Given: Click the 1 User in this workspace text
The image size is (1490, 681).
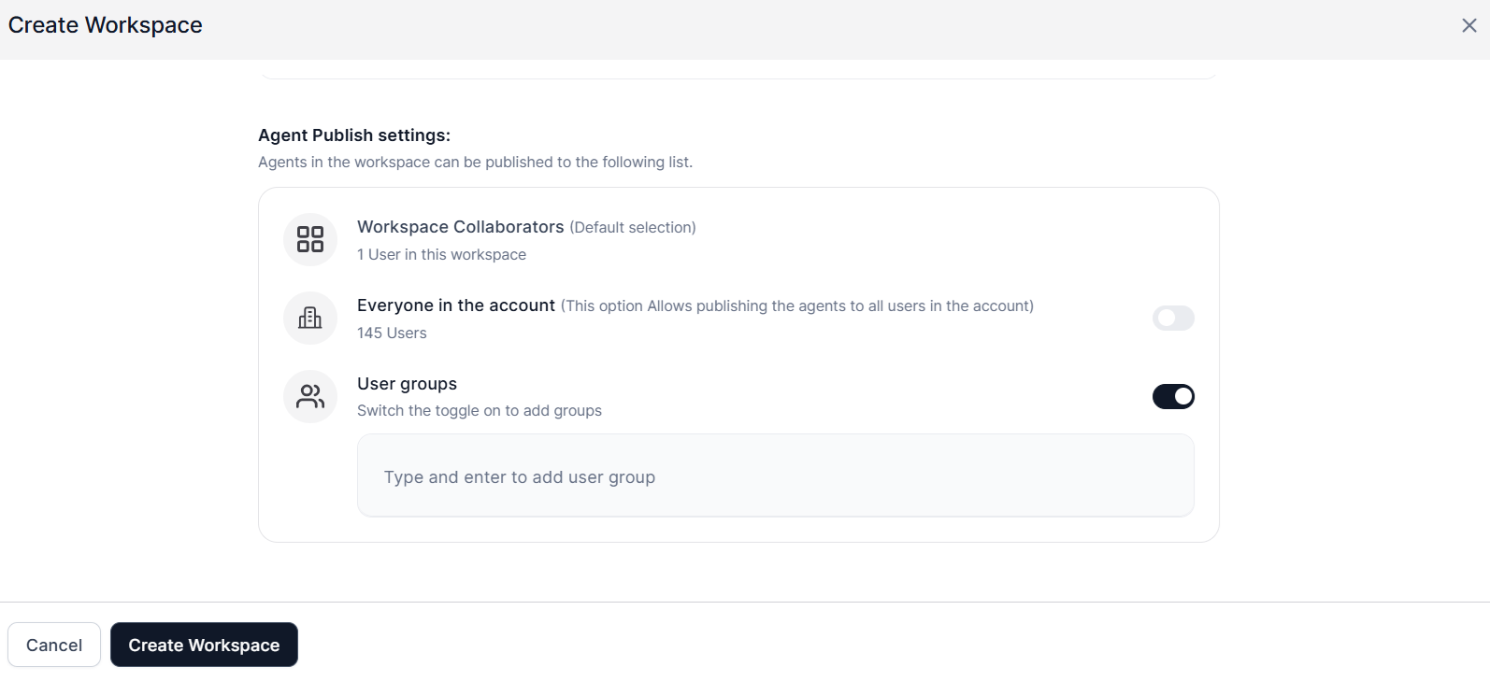Looking at the screenshot, I should point(441,254).
